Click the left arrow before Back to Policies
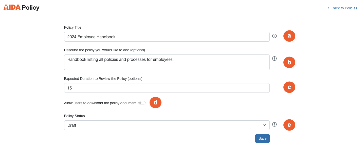The height and width of the screenshot is (164, 364). tap(328, 8)
